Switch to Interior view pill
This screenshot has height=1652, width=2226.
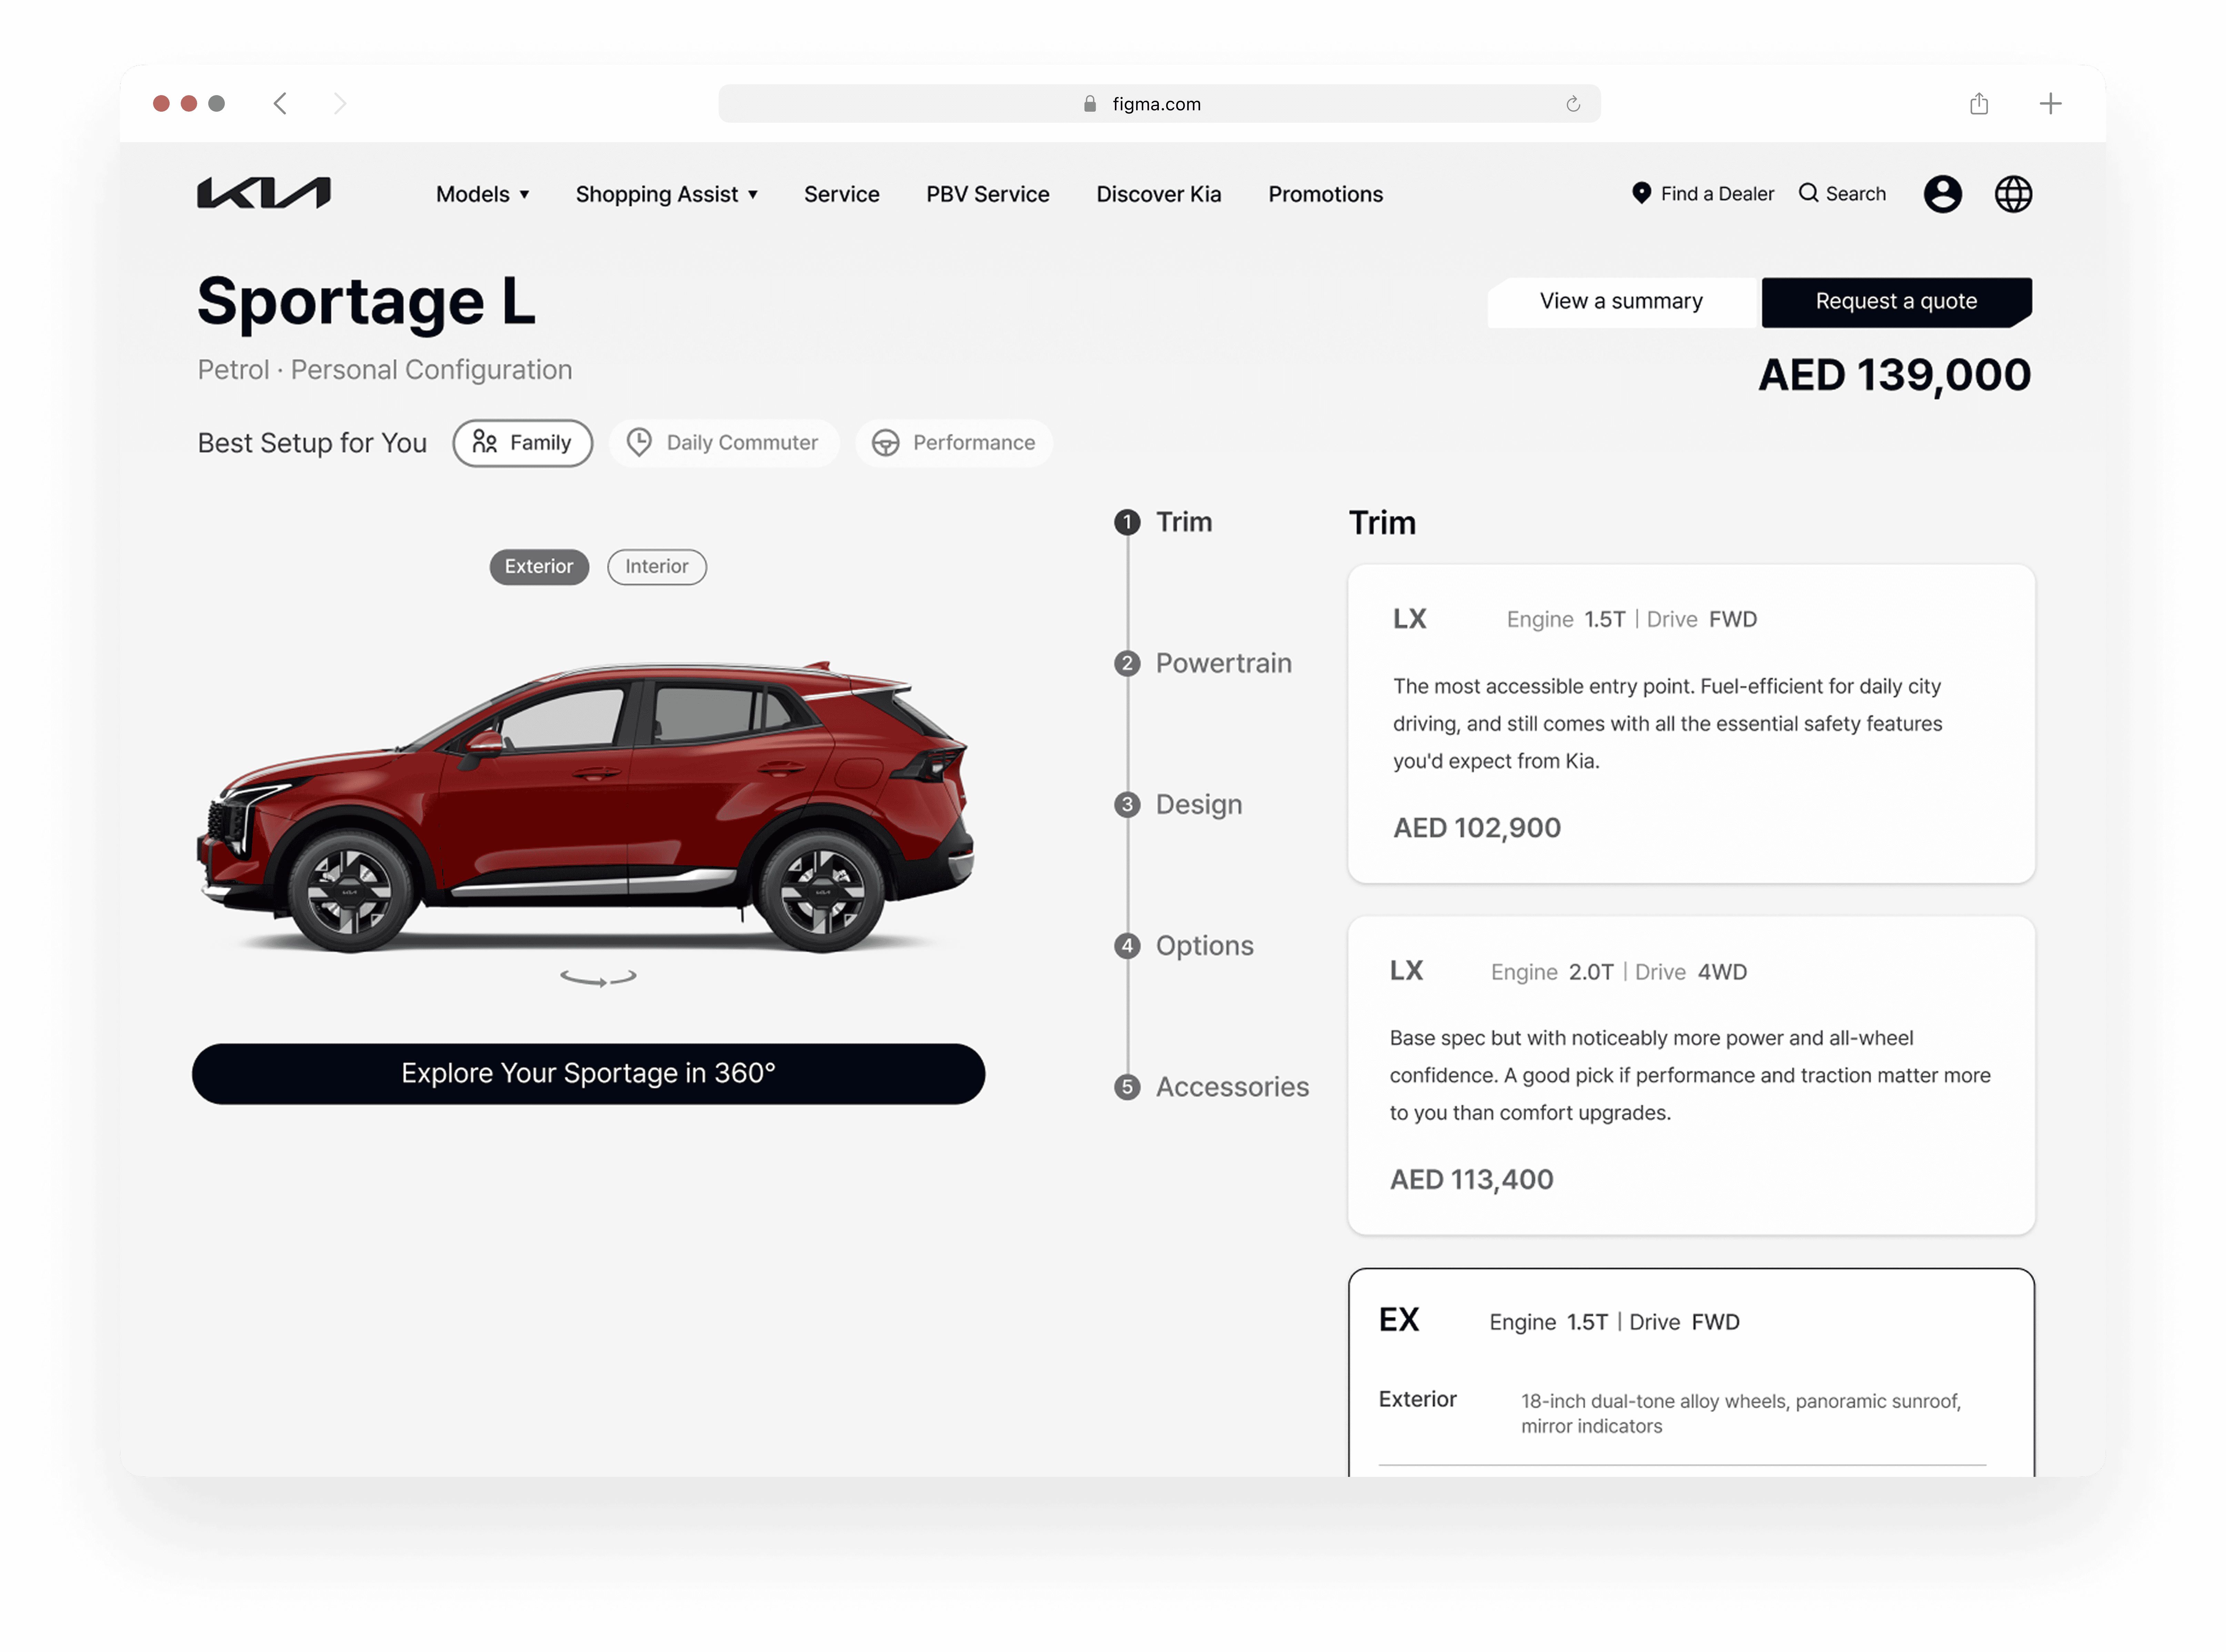coord(657,567)
